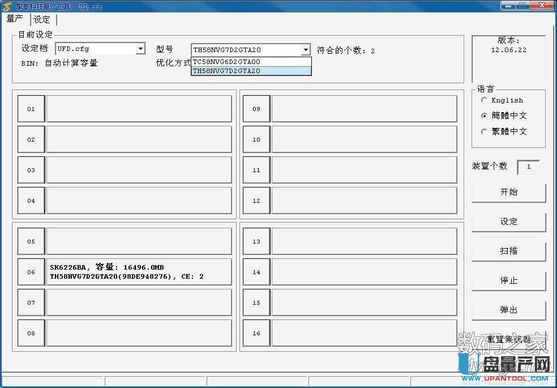Select TC58NVG6D2GTA00 from the list
557x388 pixels.
pyautogui.click(x=251, y=62)
